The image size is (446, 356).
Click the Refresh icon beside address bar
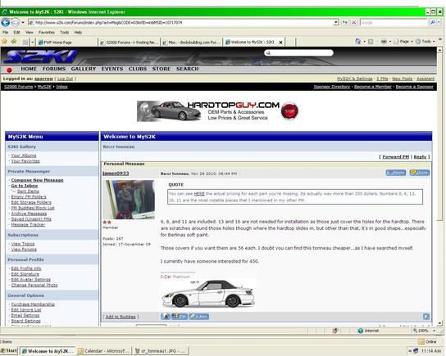(x=345, y=22)
